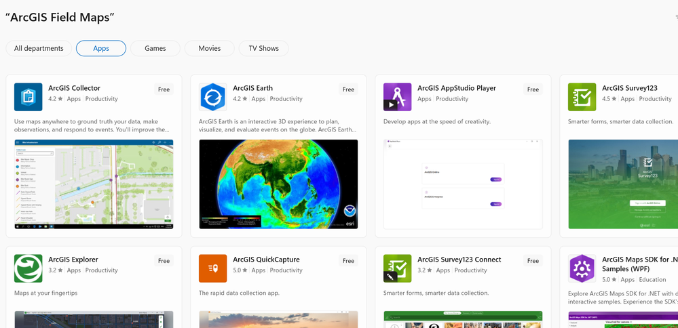
Task: Click the ArcGIS AppStudio Player title
Action: (x=457, y=88)
